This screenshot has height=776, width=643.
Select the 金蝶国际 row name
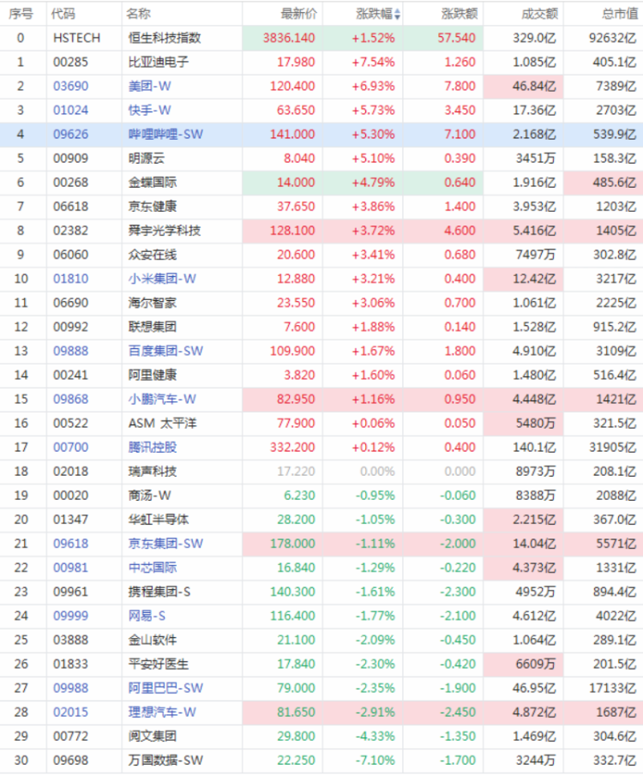click(153, 183)
